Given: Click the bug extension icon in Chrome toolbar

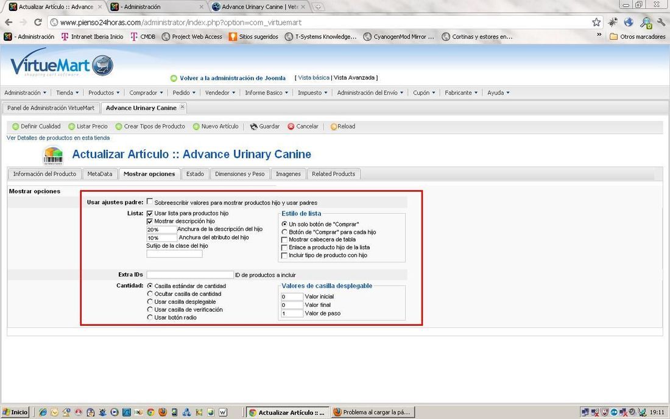Looking at the screenshot, I should click(x=613, y=22).
